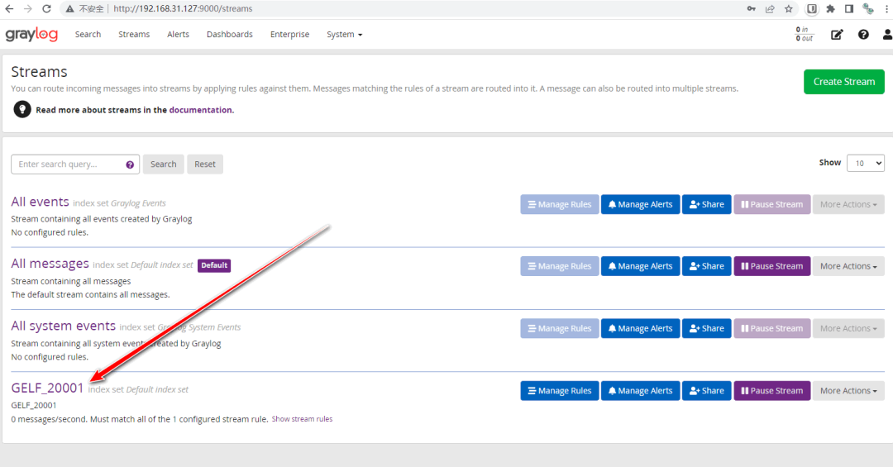Reload the page with the refresh icon
Image resolution: width=893 pixels, height=467 pixels.
pos(46,8)
